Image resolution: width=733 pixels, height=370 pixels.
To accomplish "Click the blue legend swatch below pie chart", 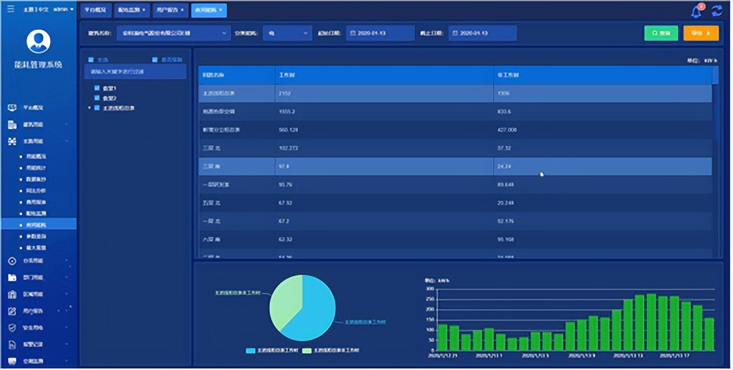I will (x=251, y=350).
